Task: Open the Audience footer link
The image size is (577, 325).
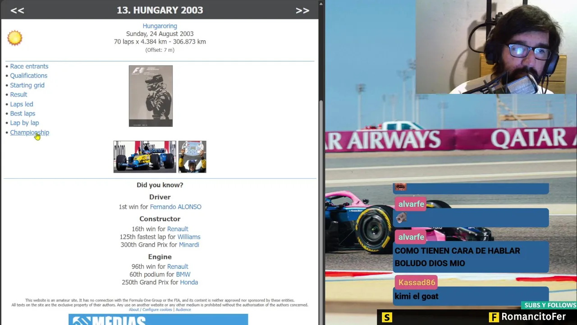Action: 183,310
